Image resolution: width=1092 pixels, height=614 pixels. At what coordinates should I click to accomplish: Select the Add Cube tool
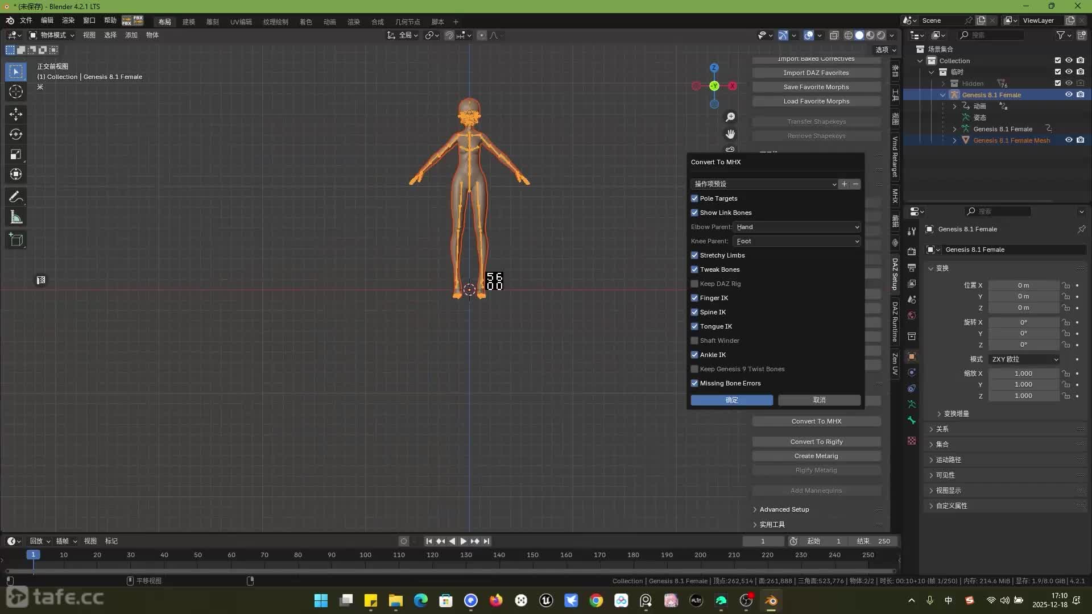coord(15,239)
